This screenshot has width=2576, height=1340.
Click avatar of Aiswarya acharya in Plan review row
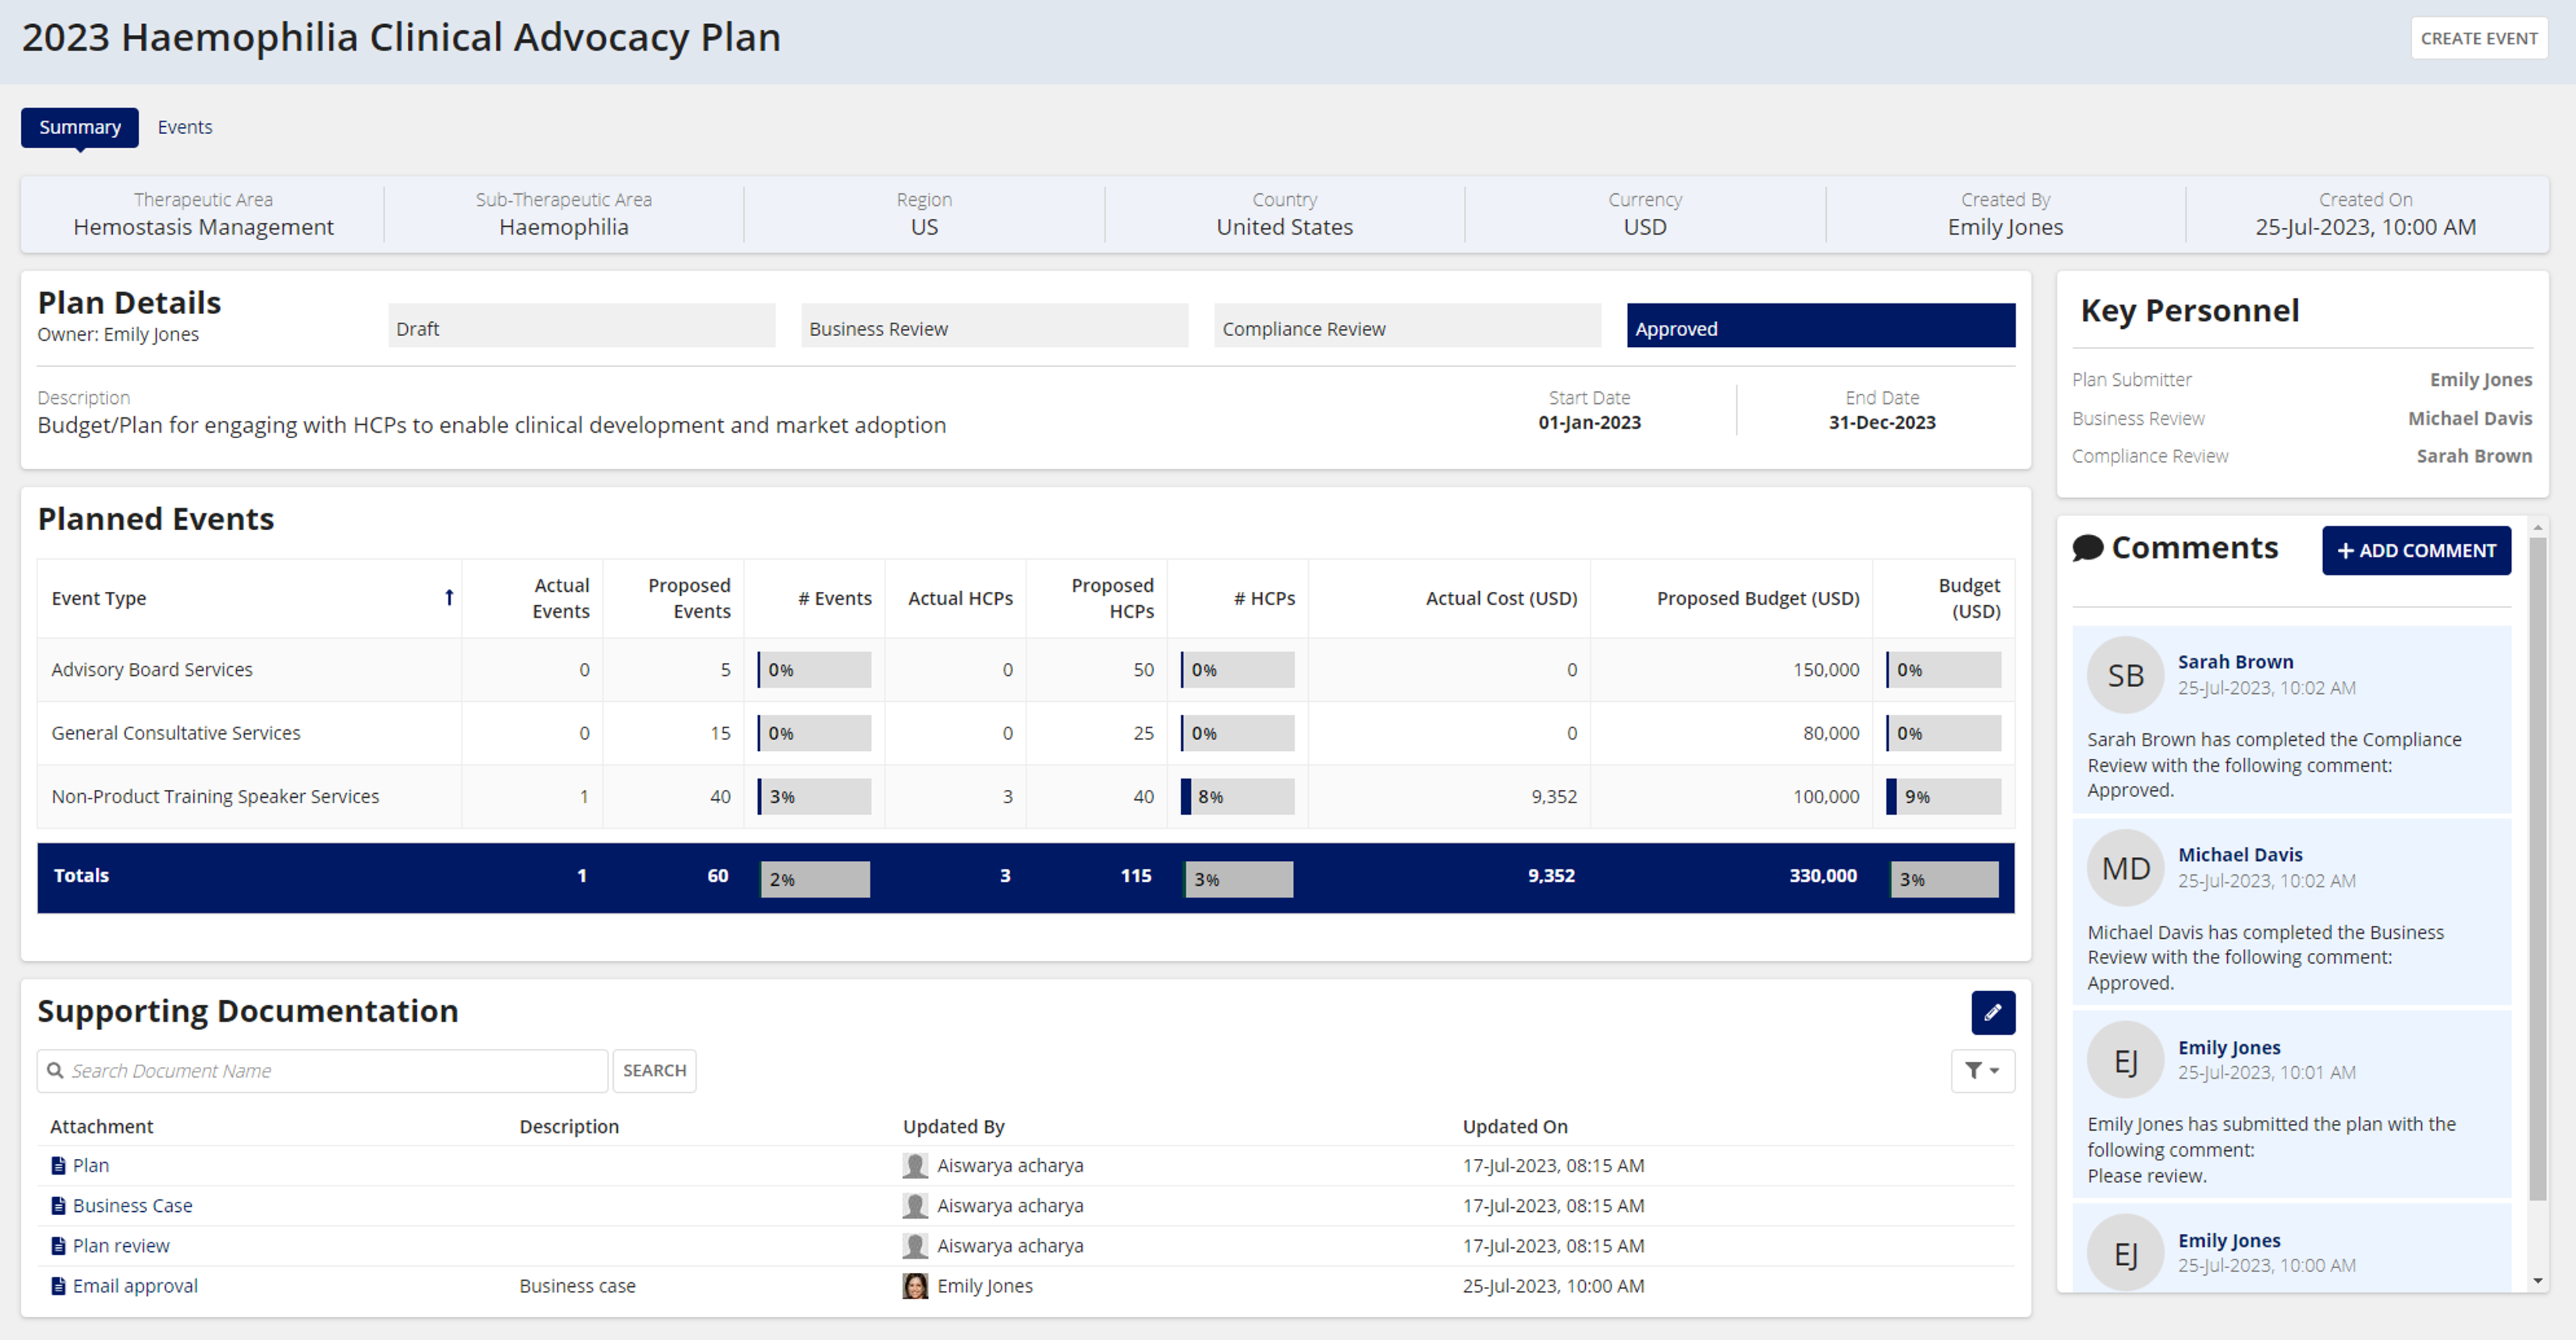[914, 1245]
